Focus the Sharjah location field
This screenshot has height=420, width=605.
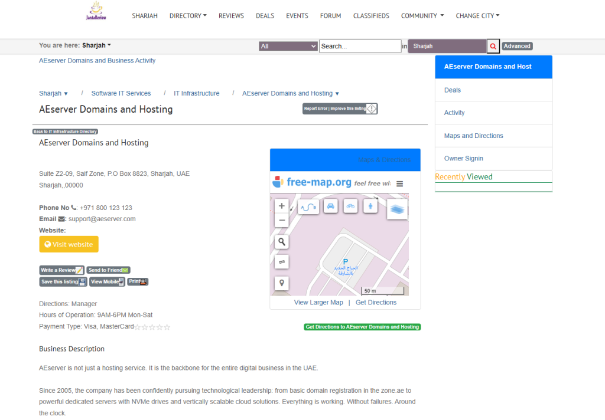(x=447, y=46)
